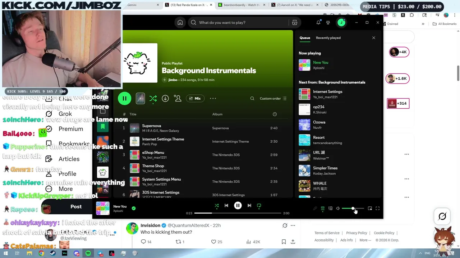
Task: Switch to beardsonbeardly browser tab
Action: (241, 5)
